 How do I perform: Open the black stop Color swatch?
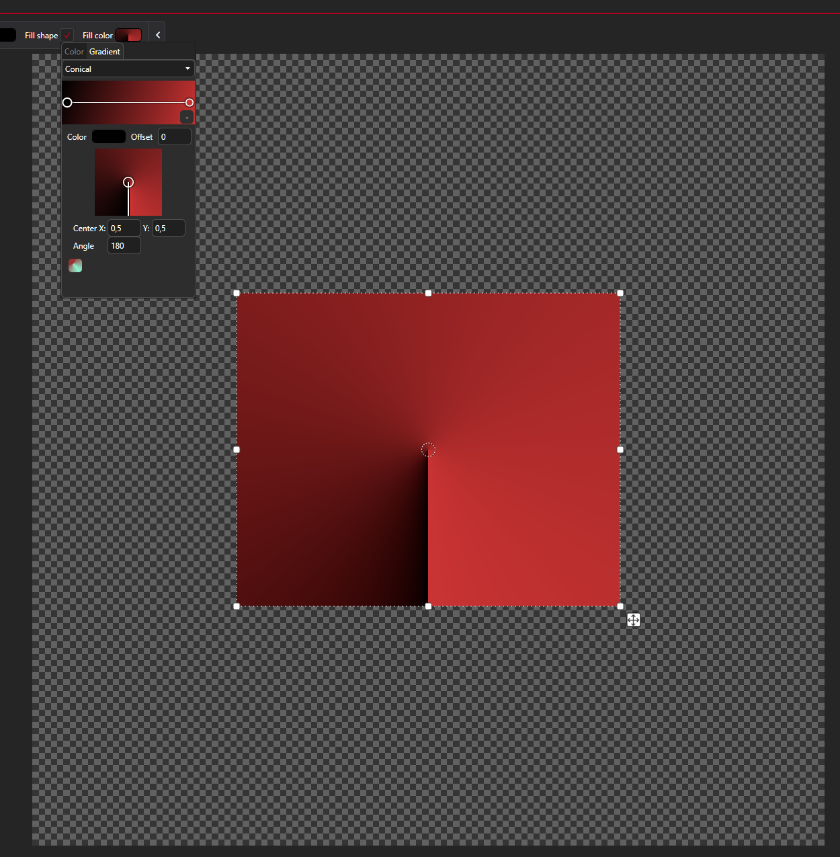pyautogui.click(x=108, y=136)
